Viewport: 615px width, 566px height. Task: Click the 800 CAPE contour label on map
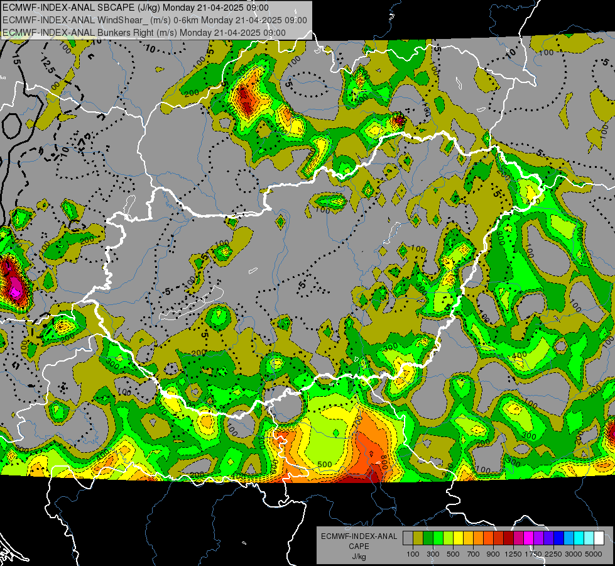click(x=384, y=463)
